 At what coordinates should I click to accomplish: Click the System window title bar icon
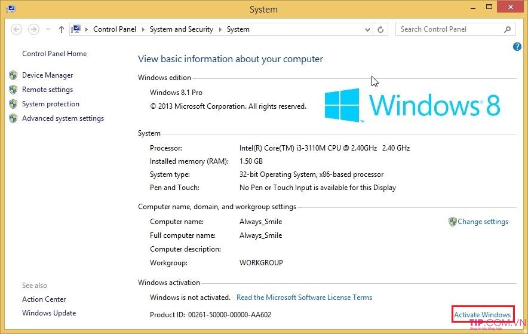10,8
